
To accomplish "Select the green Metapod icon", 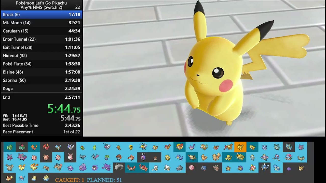I will tap(95, 147).
